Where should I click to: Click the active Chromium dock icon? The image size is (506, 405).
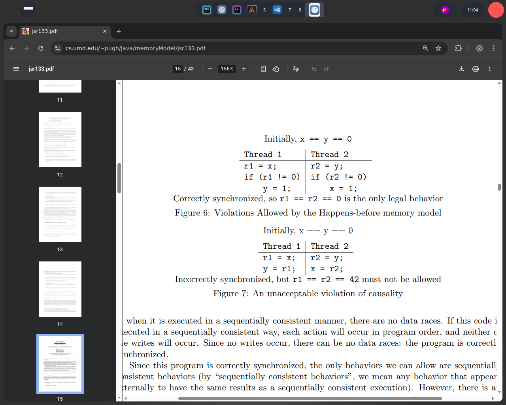pos(315,10)
